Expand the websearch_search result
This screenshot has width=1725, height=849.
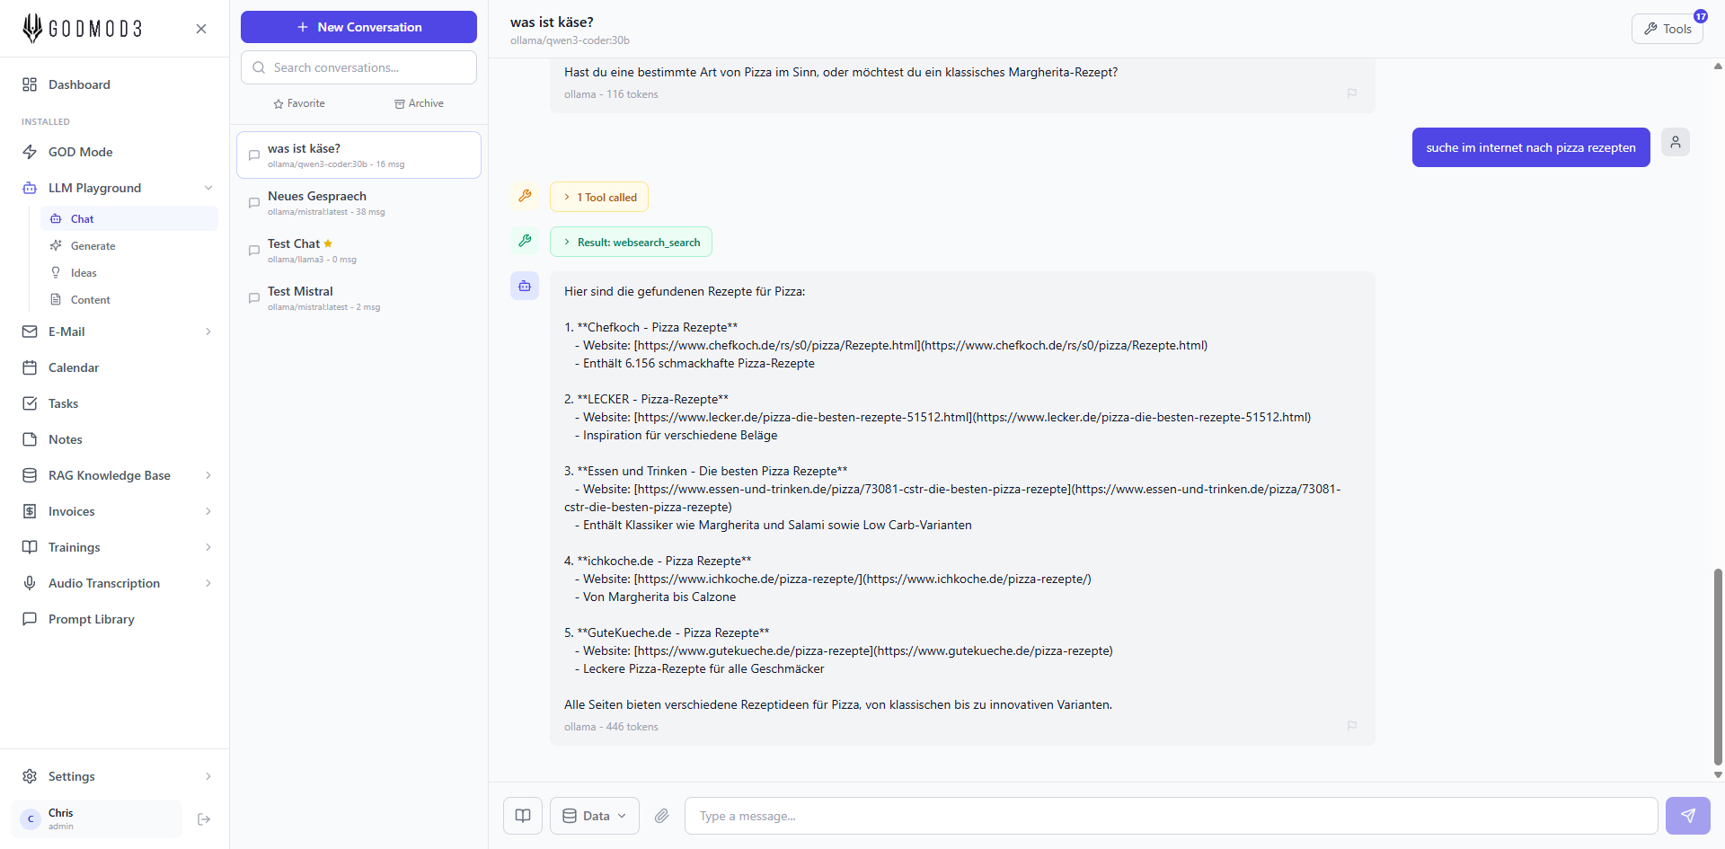[x=631, y=243]
